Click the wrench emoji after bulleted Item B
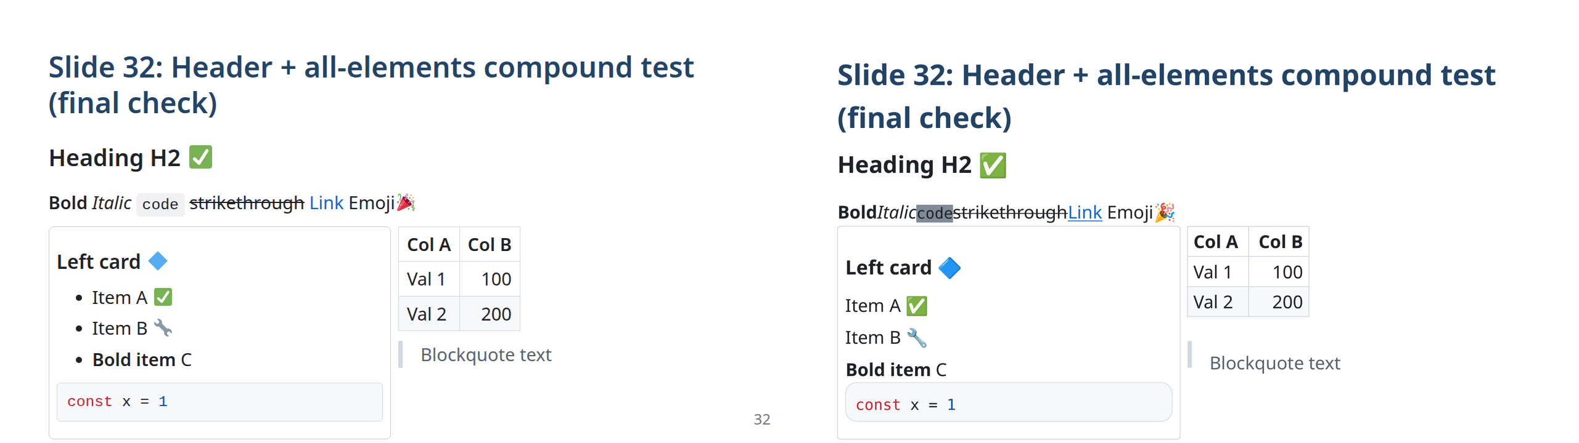 click(x=163, y=327)
